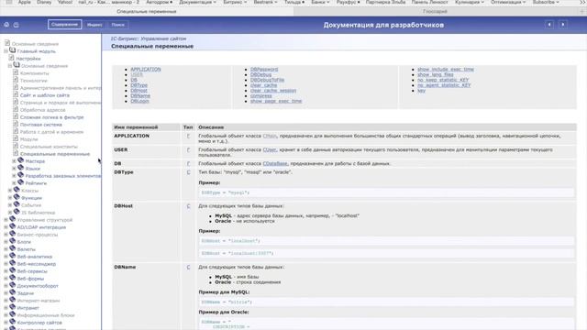Open the Содержание tab
Image resolution: width=587 pixels, height=330 pixels.
pyautogui.click(x=65, y=25)
